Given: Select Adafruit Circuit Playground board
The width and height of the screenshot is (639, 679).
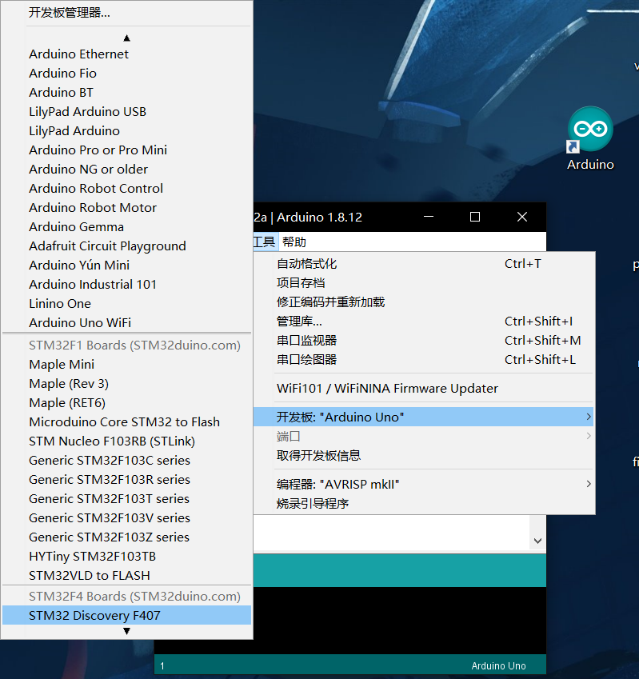Looking at the screenshot, I should click(x=126, y=246).
